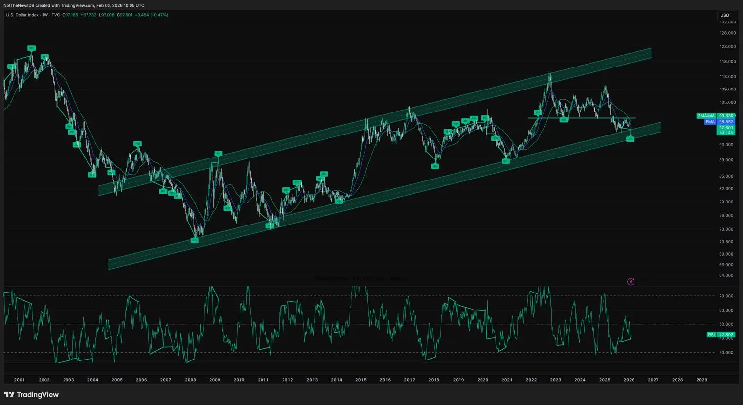This screenshot has width=743, height=405.
Task: Click the 2023 label on the time axis
Action: 556,380
